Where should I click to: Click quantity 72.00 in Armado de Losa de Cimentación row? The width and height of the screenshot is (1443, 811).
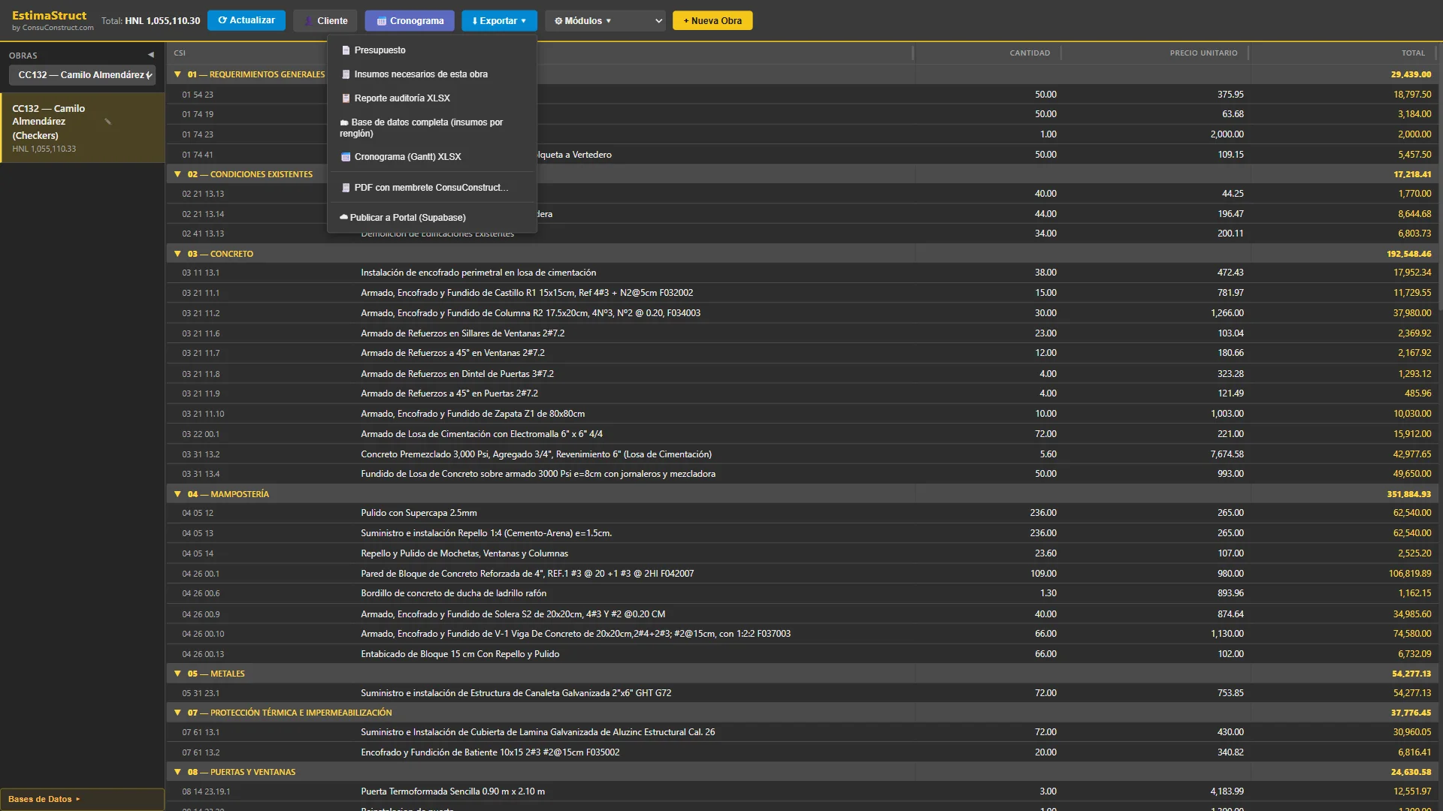pos(1045,434)
